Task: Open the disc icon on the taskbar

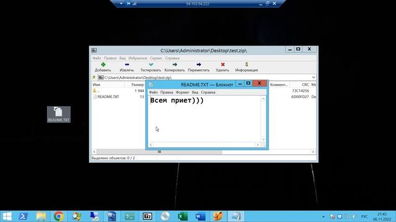Action: [x=165, y=216]
